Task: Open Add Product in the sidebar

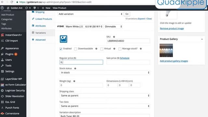Action: point(8,15)
